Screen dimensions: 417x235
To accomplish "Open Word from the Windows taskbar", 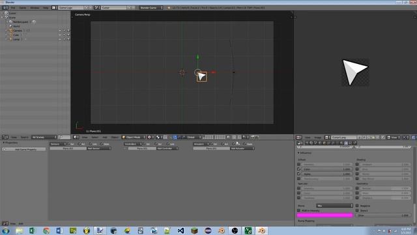I will click(59, 230).
